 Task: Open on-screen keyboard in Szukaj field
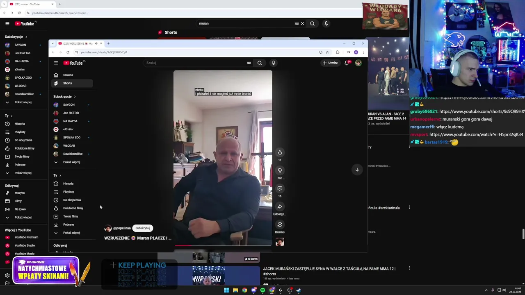pyautogui.click(x=249, y=63)
